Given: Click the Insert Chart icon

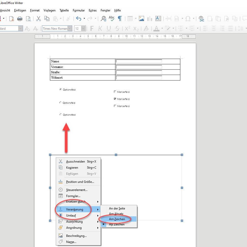Looking at the screenshot, I should [150, 19].
